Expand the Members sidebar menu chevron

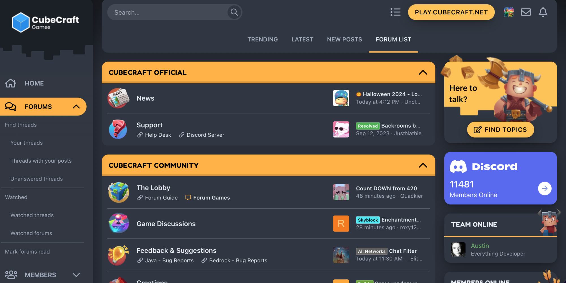point(76,275)
